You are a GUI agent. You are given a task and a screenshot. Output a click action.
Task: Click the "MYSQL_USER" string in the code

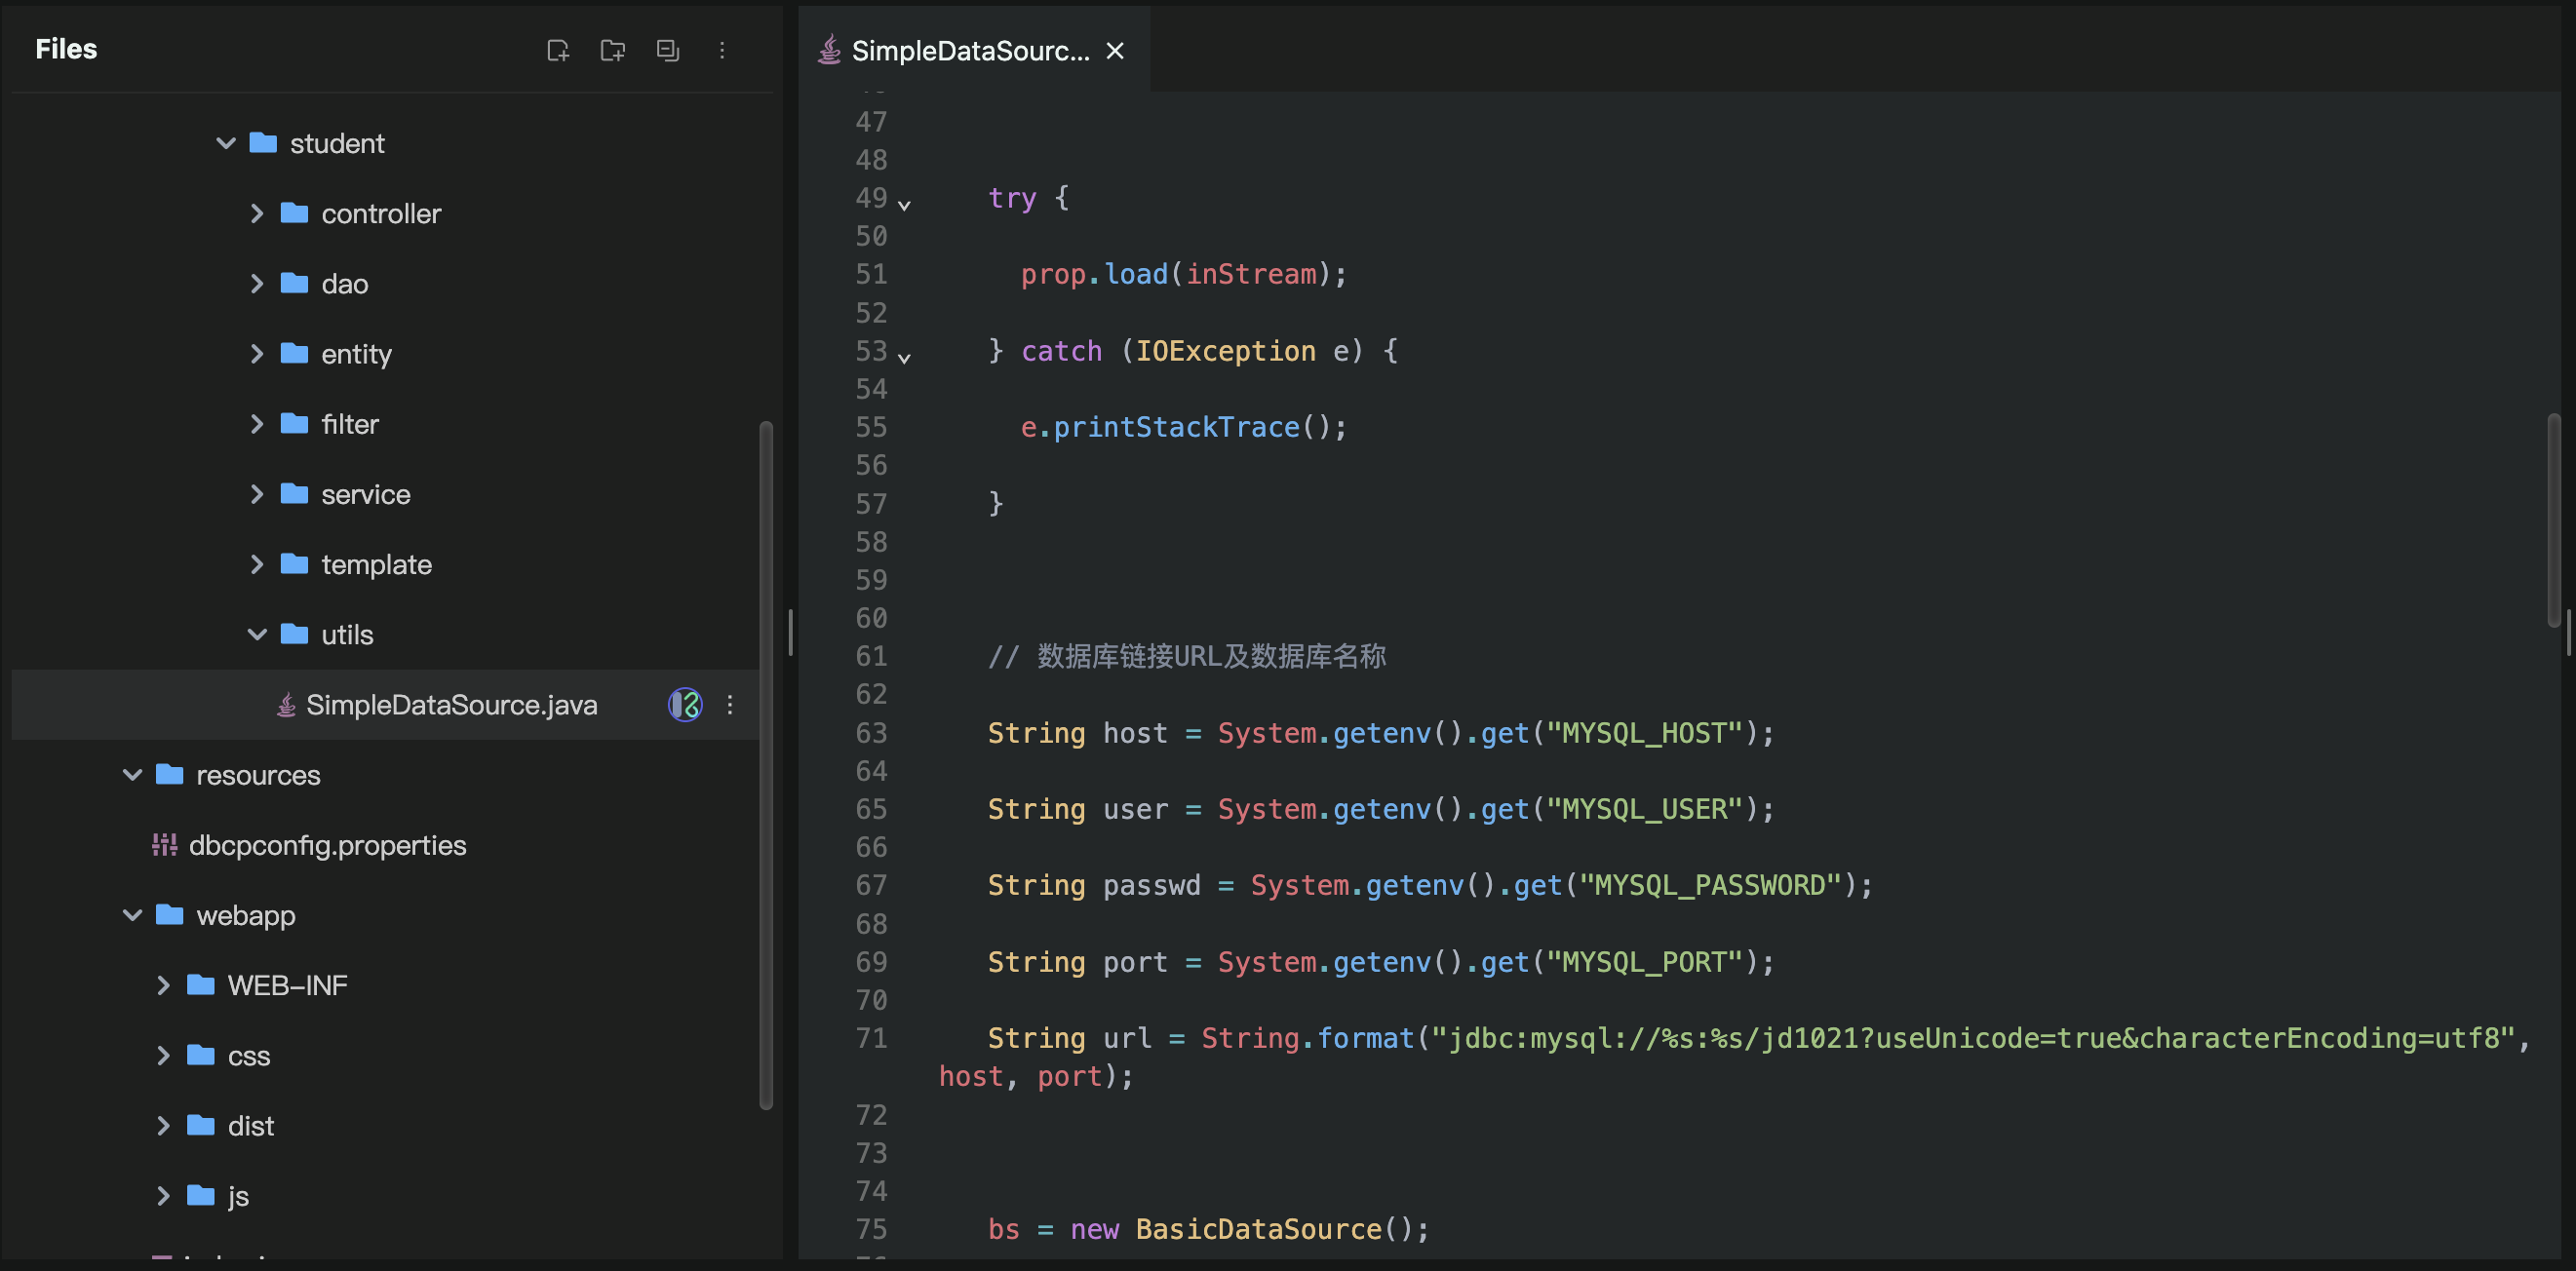point(1645,809)
